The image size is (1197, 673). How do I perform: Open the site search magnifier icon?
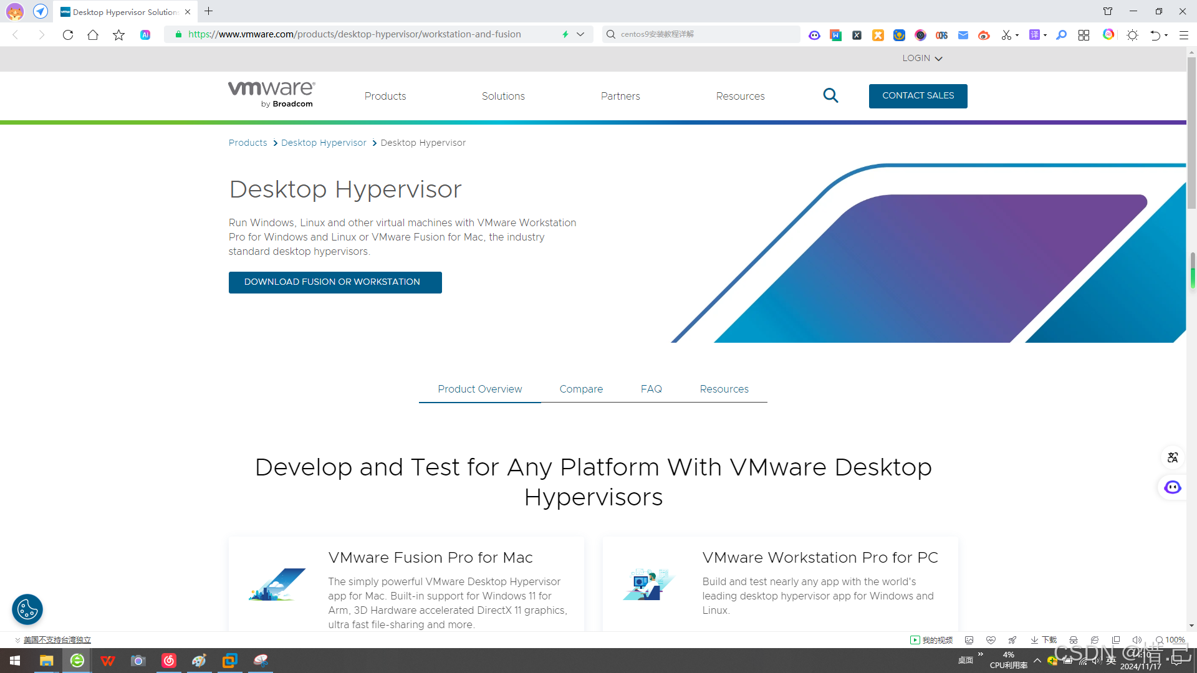[x=830, y=95]
